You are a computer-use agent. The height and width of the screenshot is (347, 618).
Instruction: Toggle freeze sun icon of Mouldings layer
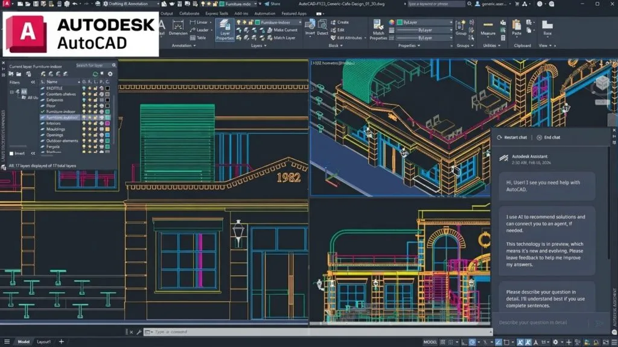pyautogui.click(x=89, y=129)
